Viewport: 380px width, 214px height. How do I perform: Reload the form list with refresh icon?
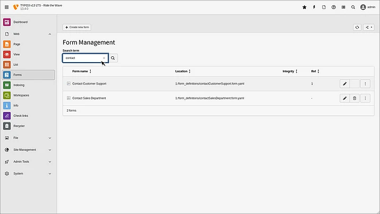pyautogui.click(x=357, y=27)
